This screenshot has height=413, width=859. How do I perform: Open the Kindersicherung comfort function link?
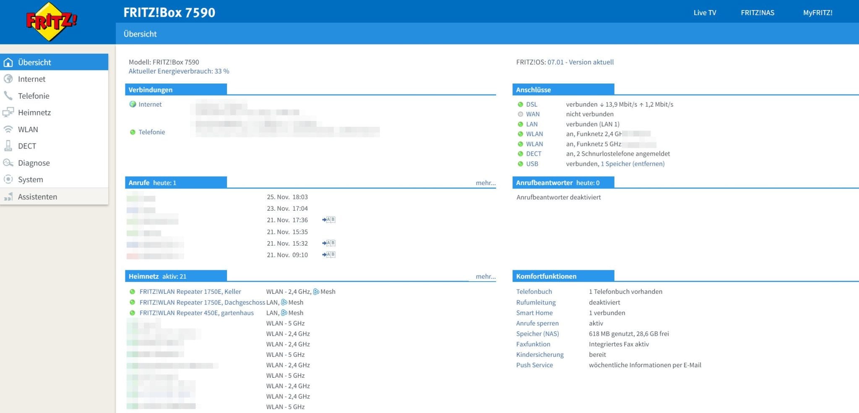(540, 355)
